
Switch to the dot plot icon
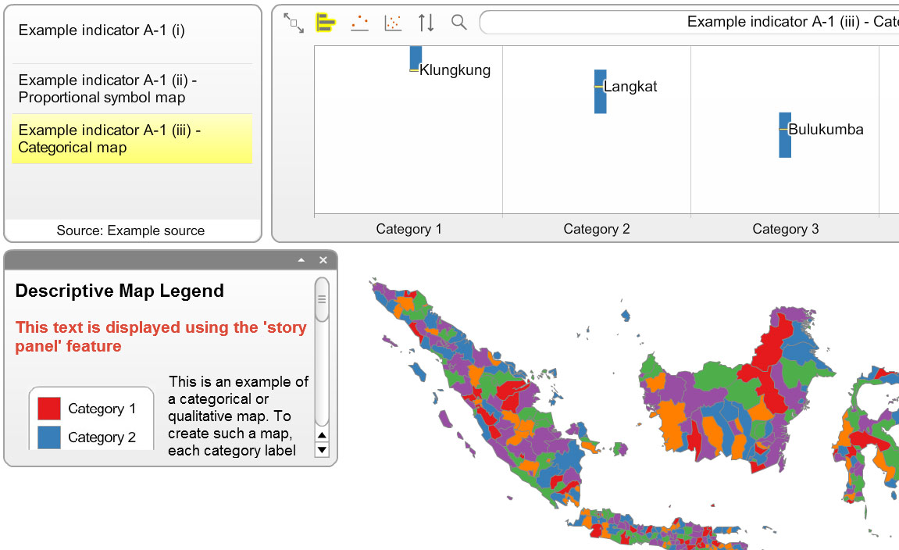pos(359,23)
